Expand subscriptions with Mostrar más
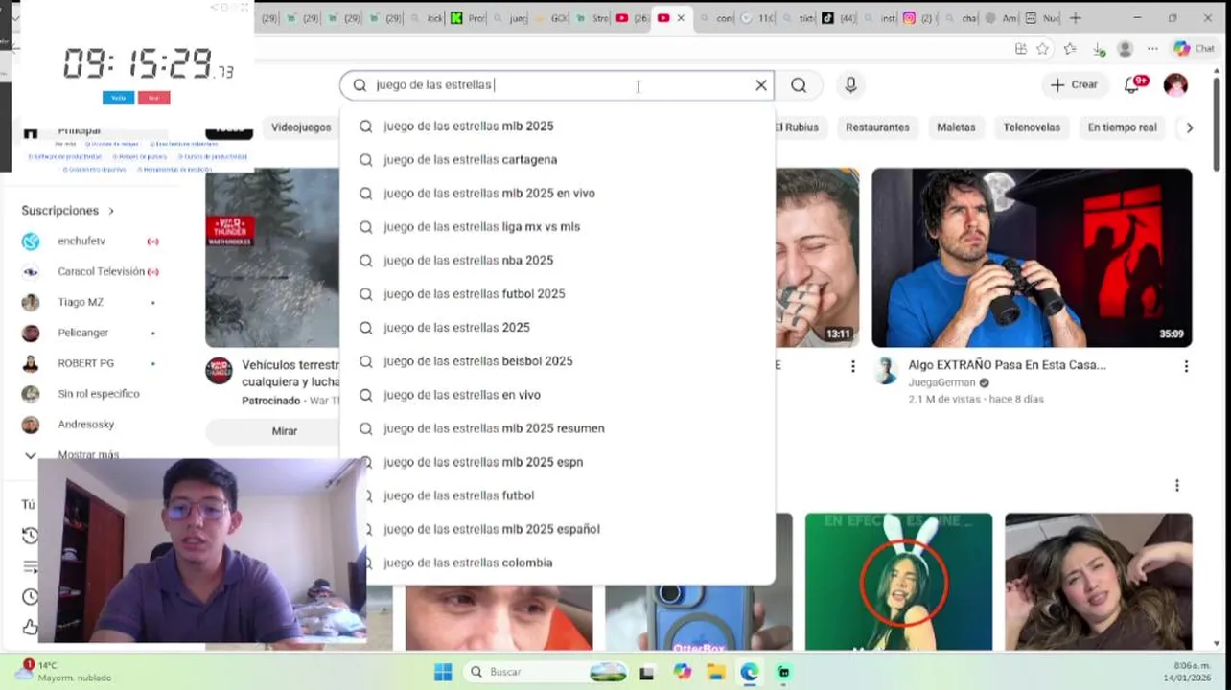The width and height of the screenshot is (1231, 690). 88,454
